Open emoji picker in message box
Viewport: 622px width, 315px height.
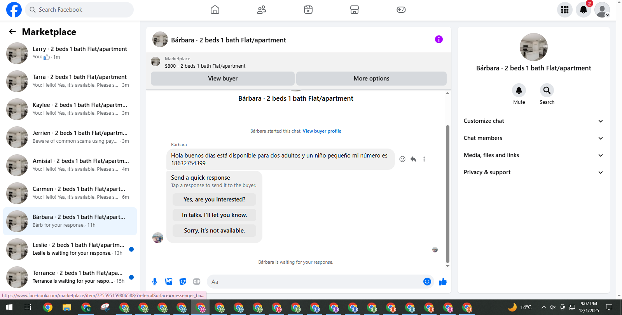click(427, 282)
